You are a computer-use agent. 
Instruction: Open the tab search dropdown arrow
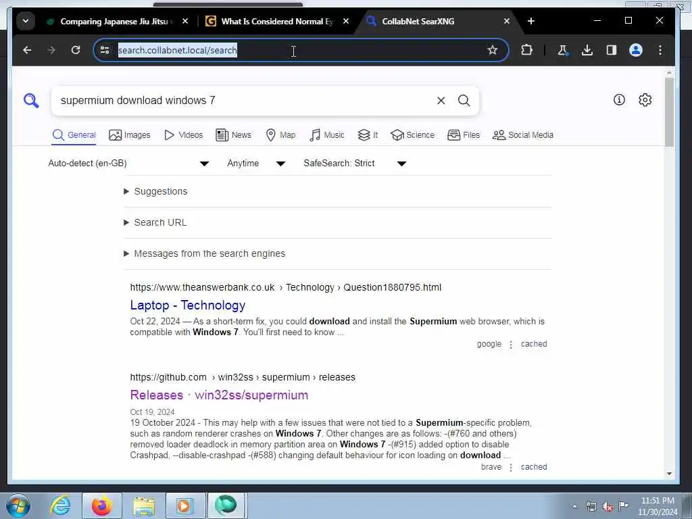coord(26,21)
